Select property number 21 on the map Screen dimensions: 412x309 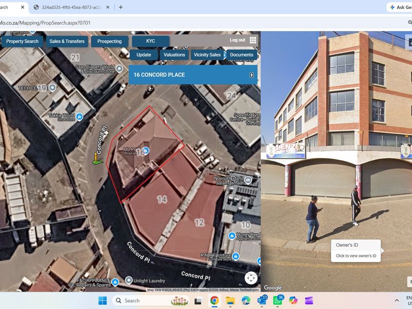coord(75,58)
